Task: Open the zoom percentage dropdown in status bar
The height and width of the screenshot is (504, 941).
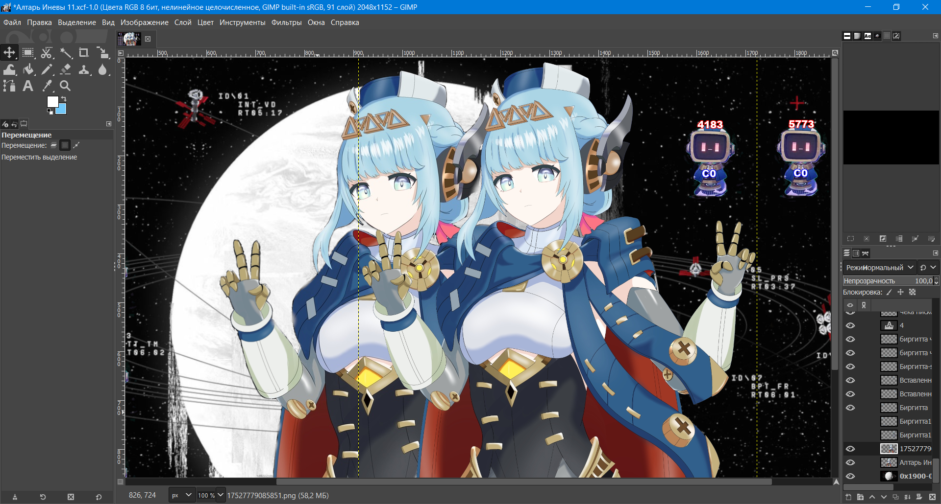Action: pyautogui.click(x=220, y=495)
